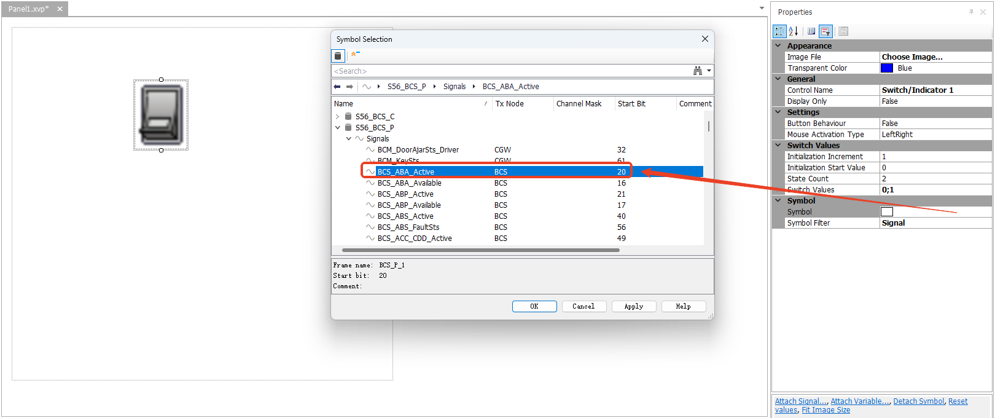Sort by the Name column header
This screenshot has width=995, height=418.
point(412,103)
